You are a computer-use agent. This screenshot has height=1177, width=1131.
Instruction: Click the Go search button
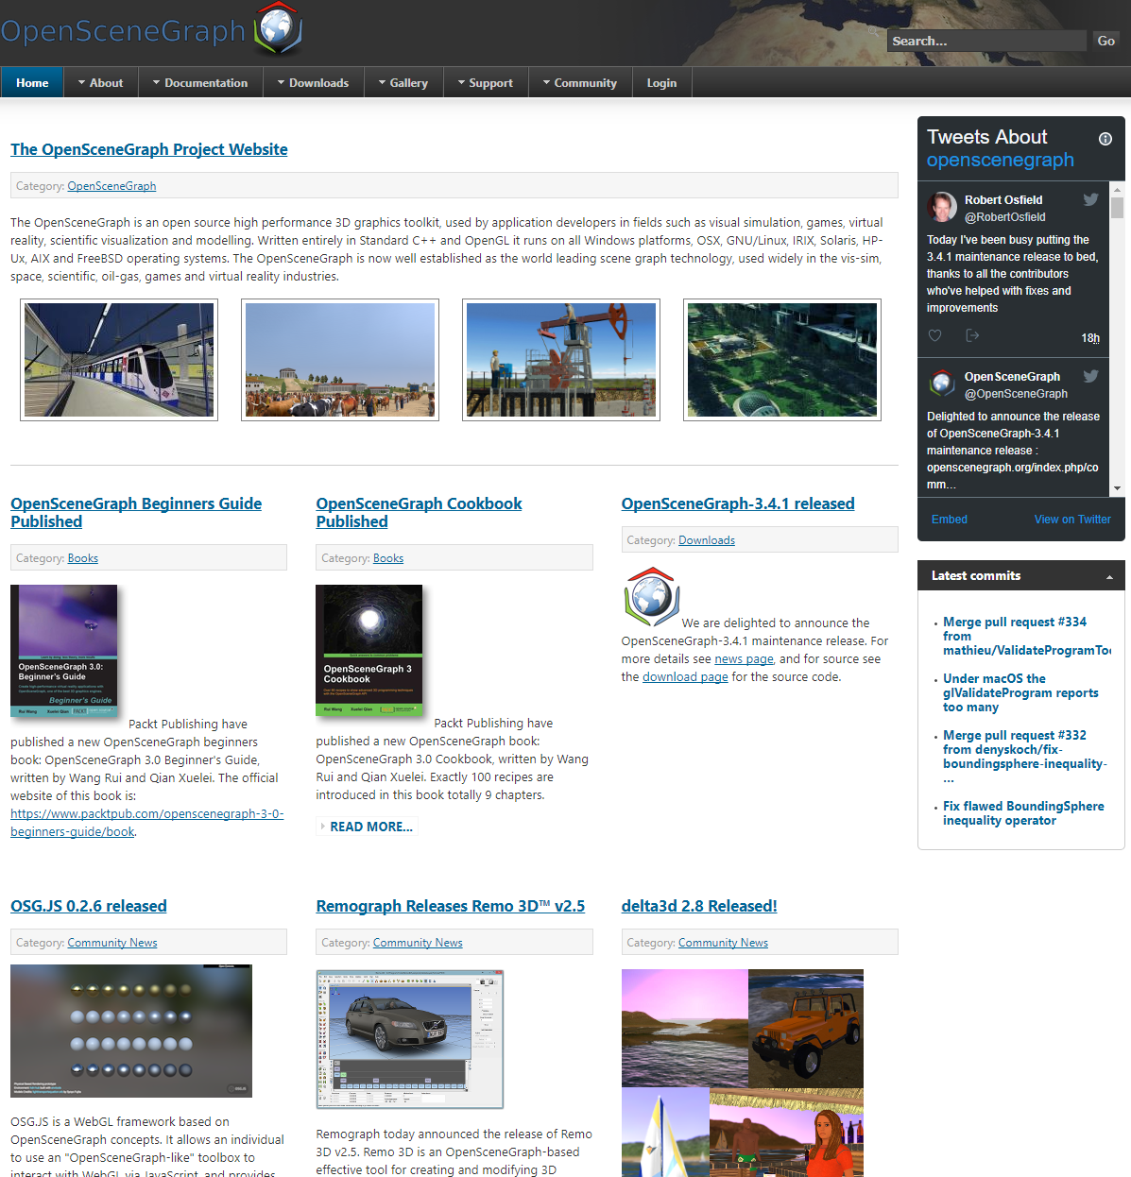pos(1105,41)
